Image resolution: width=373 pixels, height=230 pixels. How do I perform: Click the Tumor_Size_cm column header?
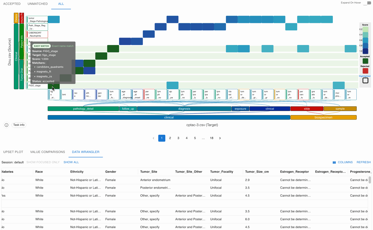click(x=257, y=172)
